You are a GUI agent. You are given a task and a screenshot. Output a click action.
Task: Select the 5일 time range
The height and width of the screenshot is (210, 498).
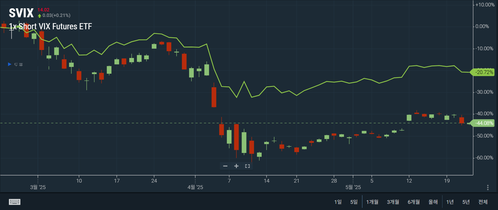354,202
